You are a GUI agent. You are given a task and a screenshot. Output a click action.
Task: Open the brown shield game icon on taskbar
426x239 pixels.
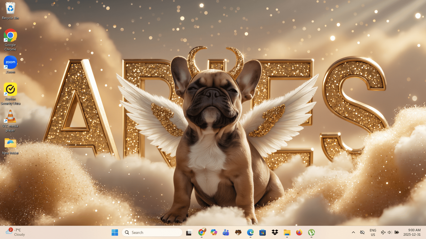point(238,232)
